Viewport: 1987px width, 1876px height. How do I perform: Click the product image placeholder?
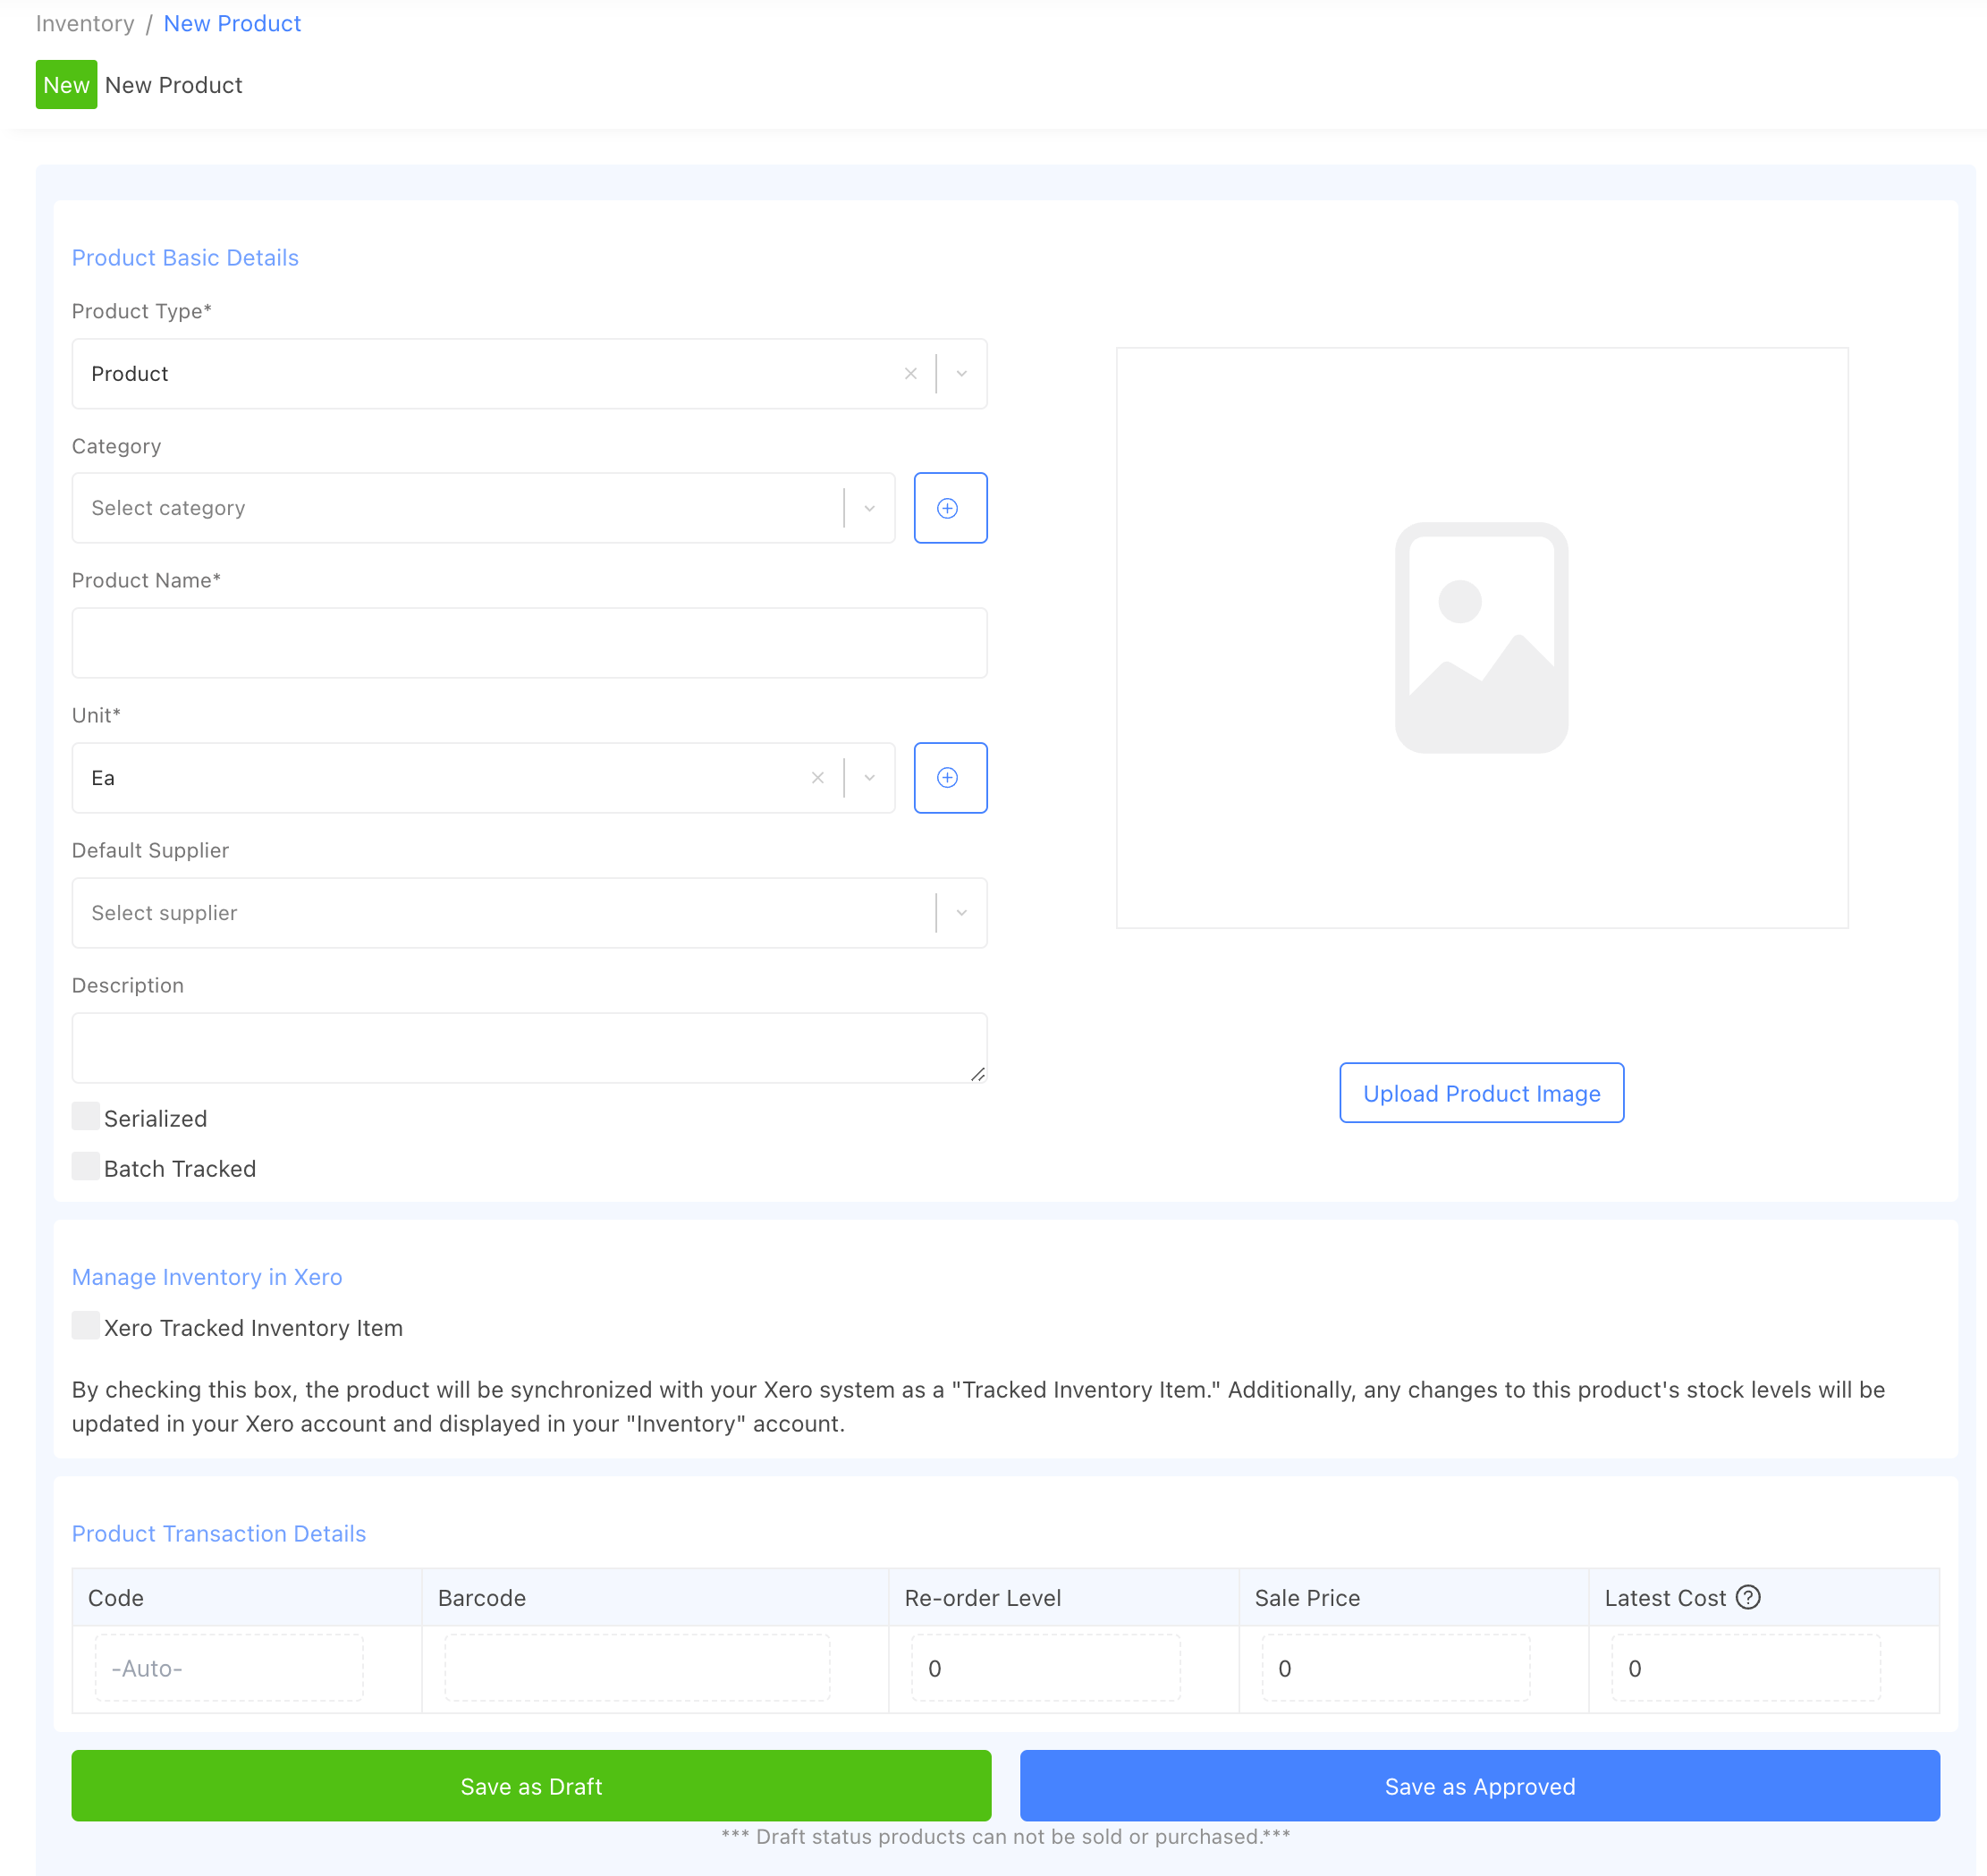coord(1481,638)
